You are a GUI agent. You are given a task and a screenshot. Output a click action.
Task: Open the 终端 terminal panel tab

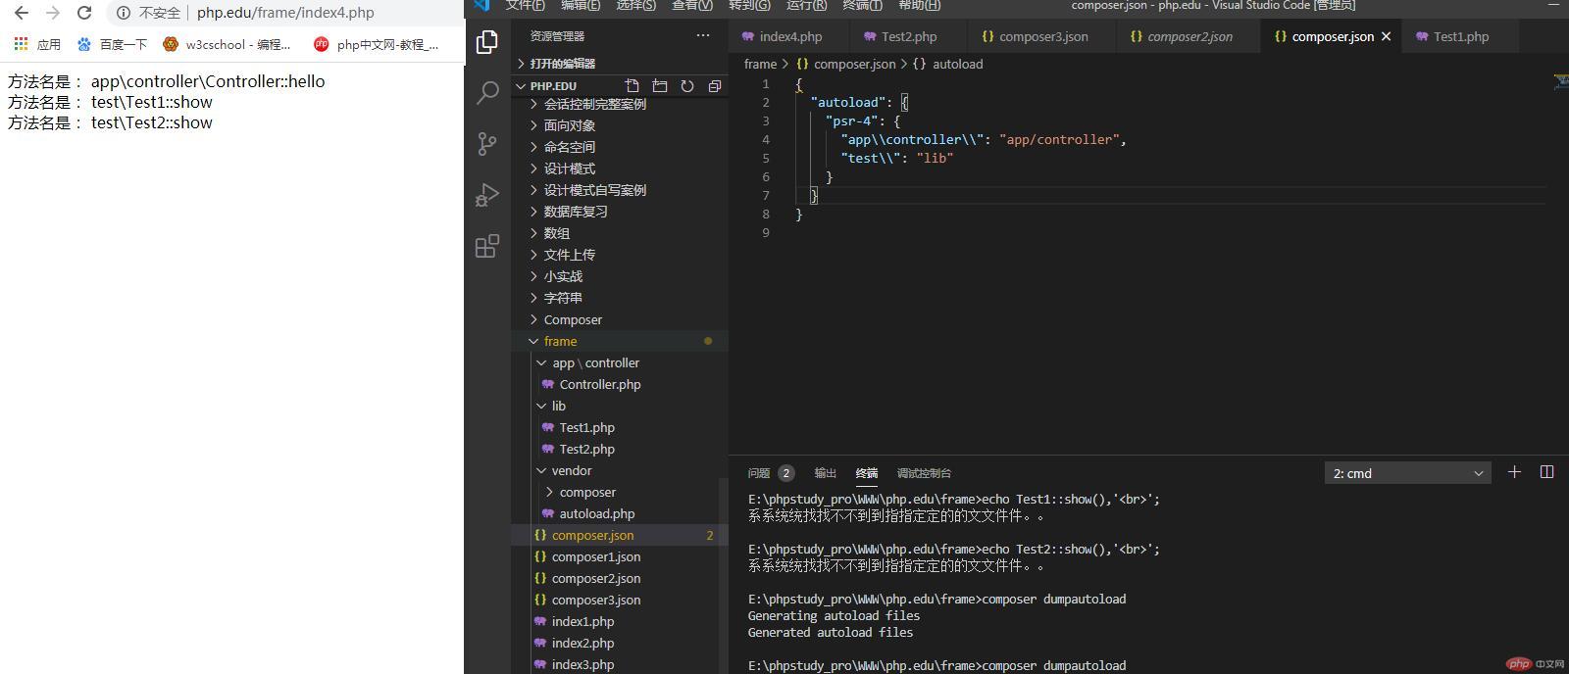[867, 473]
